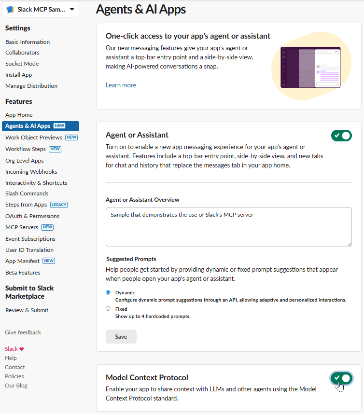Open the app switcher dropdown arrow
This screenshot has width=364, height=414.
click(x=72, y=9)
